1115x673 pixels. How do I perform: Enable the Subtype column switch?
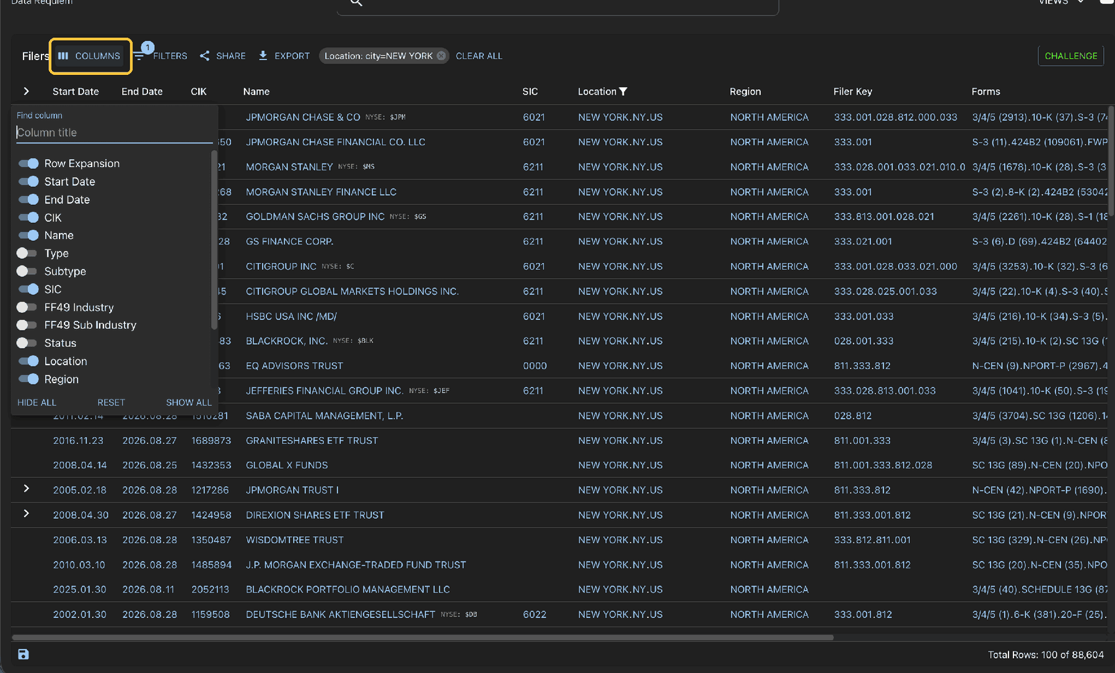click(x=27, y=271)
